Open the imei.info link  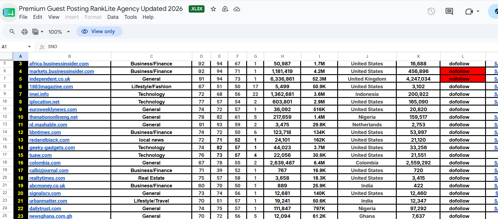point(39,94)
